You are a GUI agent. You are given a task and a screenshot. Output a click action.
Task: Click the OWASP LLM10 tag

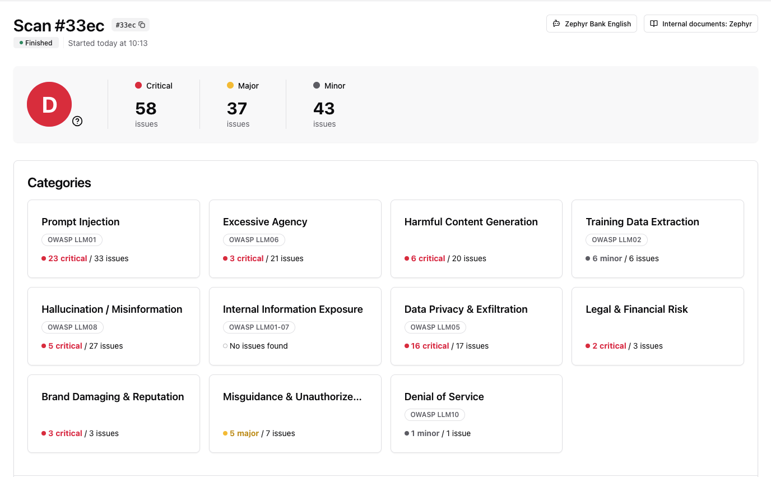tap(435, 415)
